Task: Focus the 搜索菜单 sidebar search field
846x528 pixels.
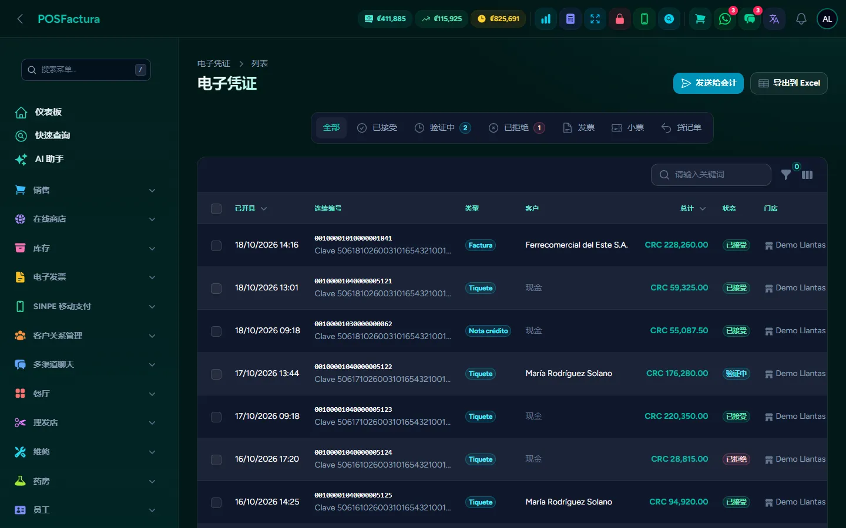Action: pyautogui.click(x=86, y=70)
